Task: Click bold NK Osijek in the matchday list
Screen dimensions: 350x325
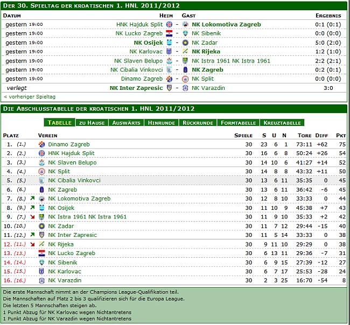Action: pos(148,43)
